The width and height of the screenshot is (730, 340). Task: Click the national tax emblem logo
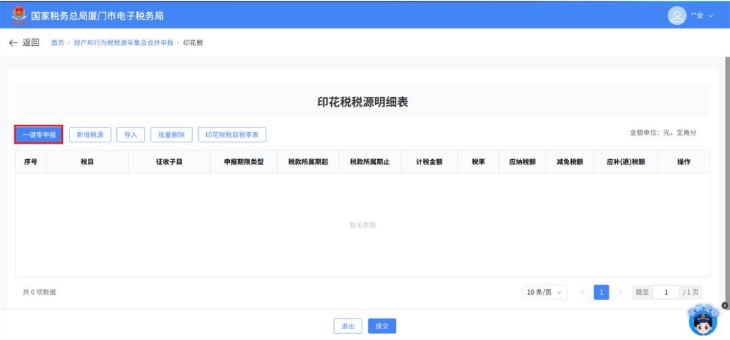click(19, 16)
